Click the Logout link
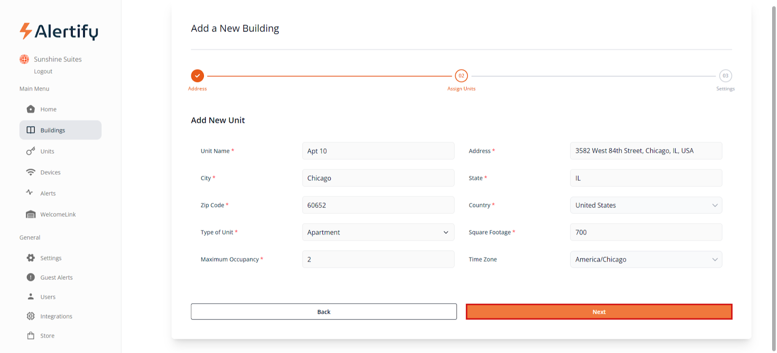The height and width of the screenshot is (353, 777). 43,71
